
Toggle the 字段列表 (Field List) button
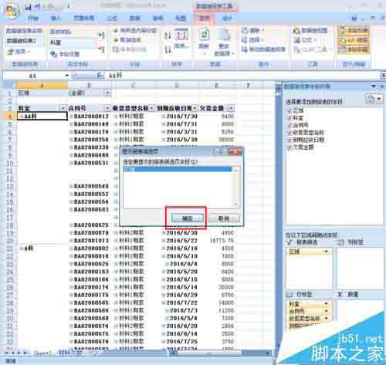pos(354,30)
